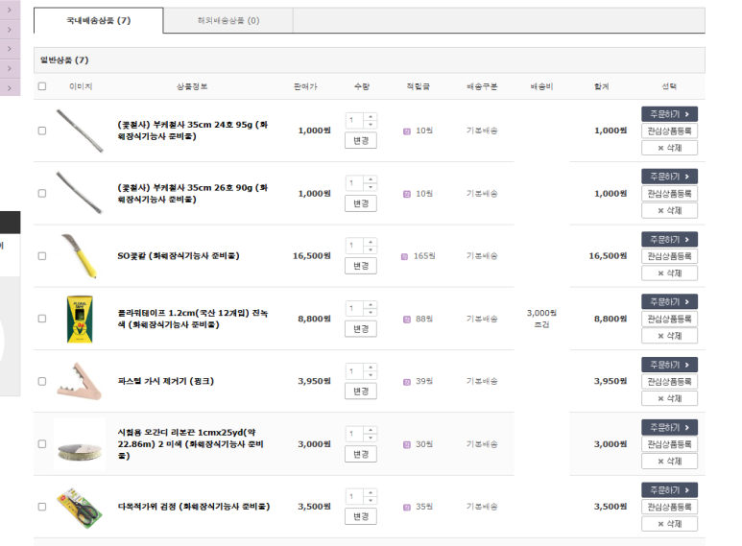The image size is (742, 546).
Task: Expand the bottom sidebar chevron item
Action: (10, 88)
